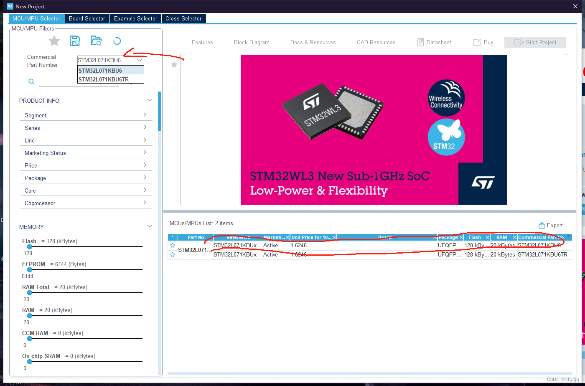Click the Datasheet document icon
The image size is (585, 386).
pyautogui.click(x=421, y=42)
